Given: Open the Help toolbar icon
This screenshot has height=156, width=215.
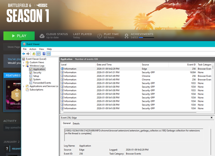Looking at the screenshot, I should click(44, 54).
